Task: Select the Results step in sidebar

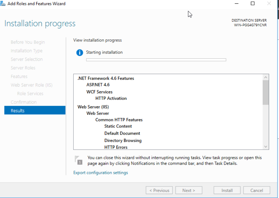Action: coord(35,110)
